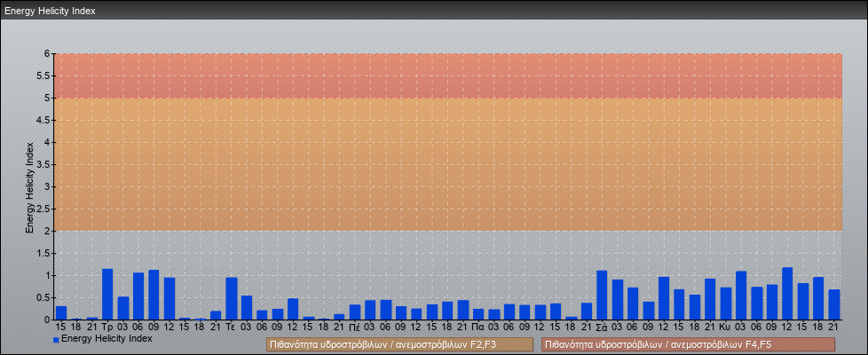868x355 pixels.
Task: Click the Κυ day label on x-axis
Action: (x=725, y=327)
